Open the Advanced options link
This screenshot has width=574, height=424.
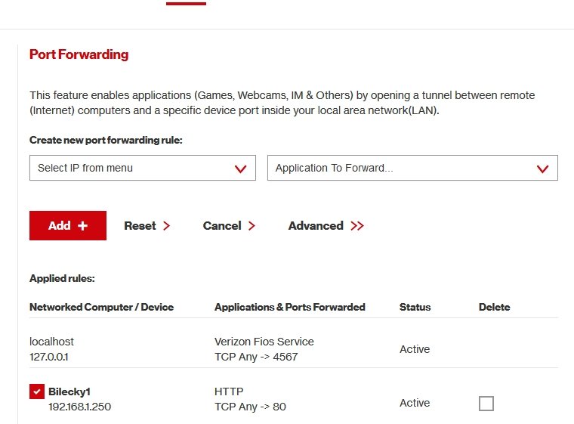point(316,226)
